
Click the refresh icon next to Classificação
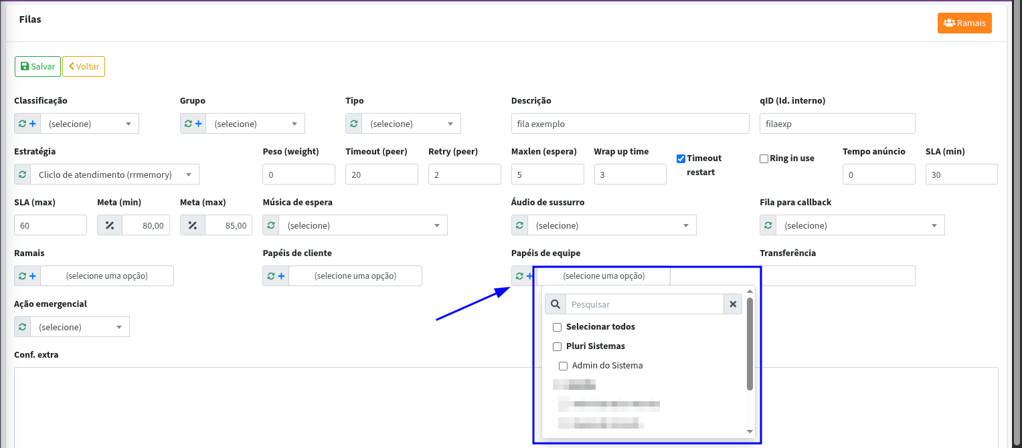[x=22, y=124]
